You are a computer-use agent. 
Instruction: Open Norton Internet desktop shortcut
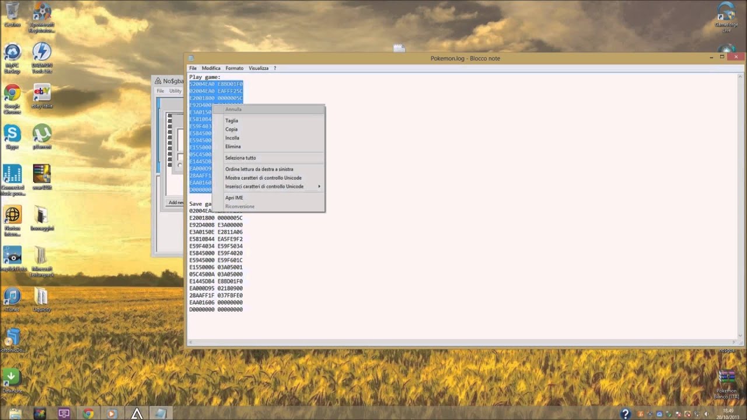(12, 220)
